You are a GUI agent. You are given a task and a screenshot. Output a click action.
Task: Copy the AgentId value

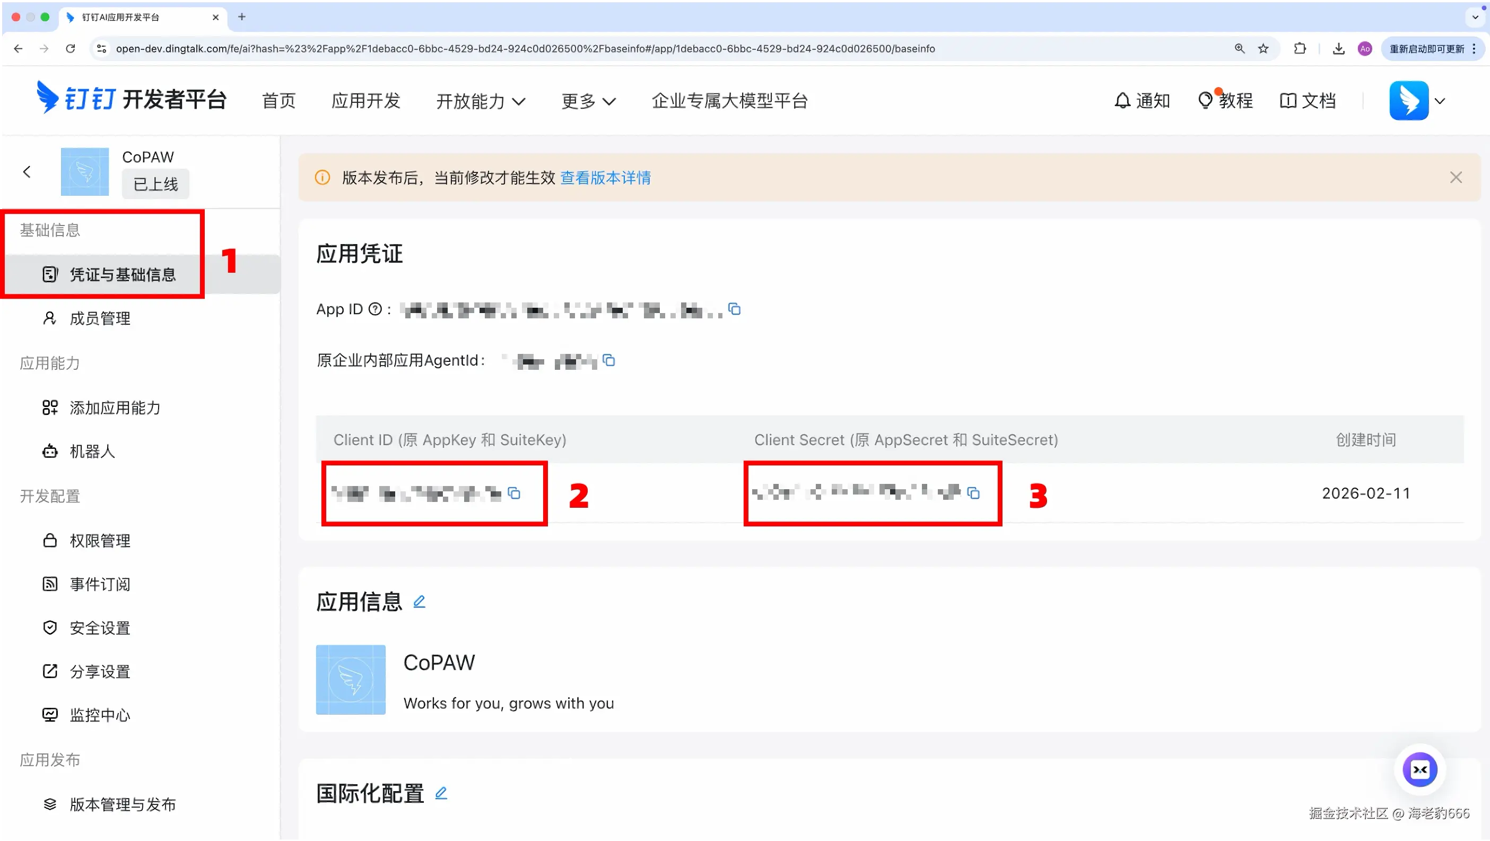[608, 360]
